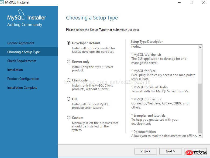
Task: Click 'Manually select the products' description
Action: click(95, 126)
